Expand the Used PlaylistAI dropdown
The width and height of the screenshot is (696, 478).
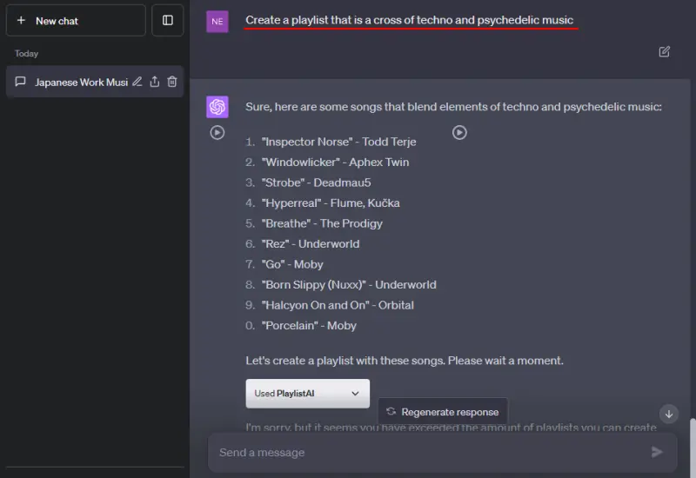point(307,394)
